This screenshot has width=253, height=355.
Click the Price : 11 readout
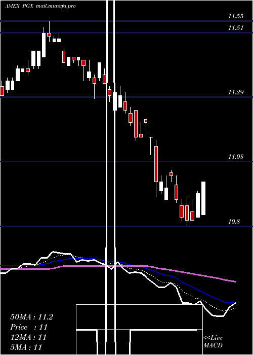pos(29,327)
